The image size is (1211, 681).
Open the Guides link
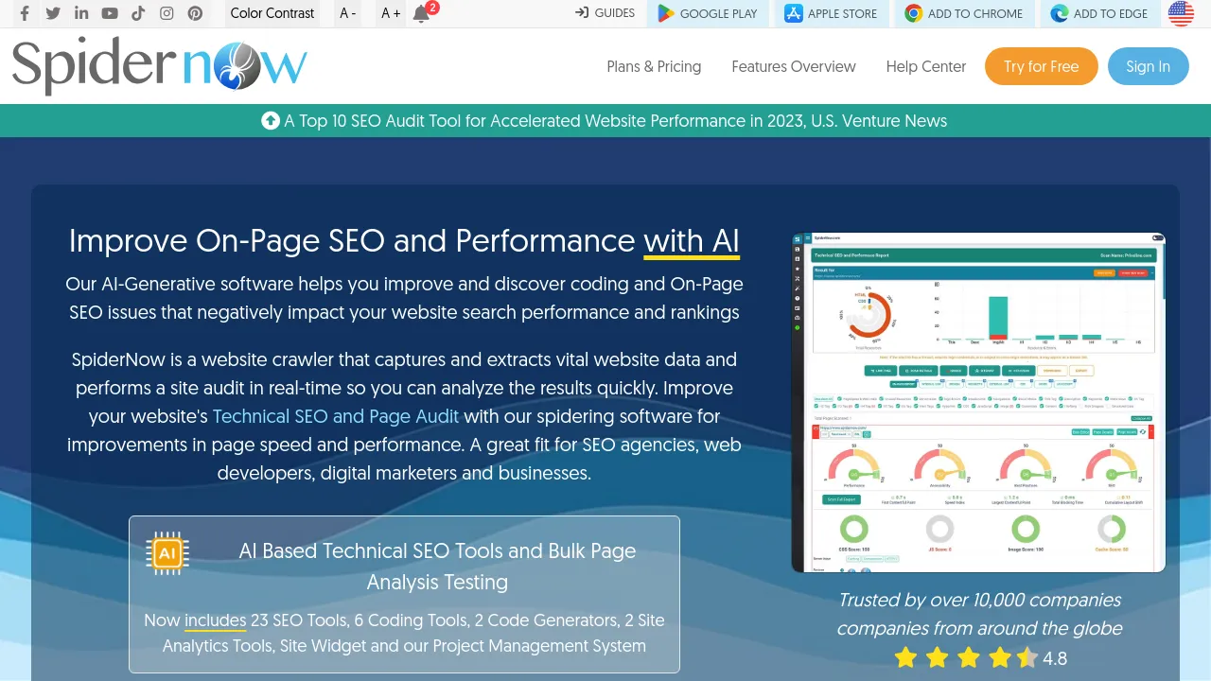tap(605, 13)
